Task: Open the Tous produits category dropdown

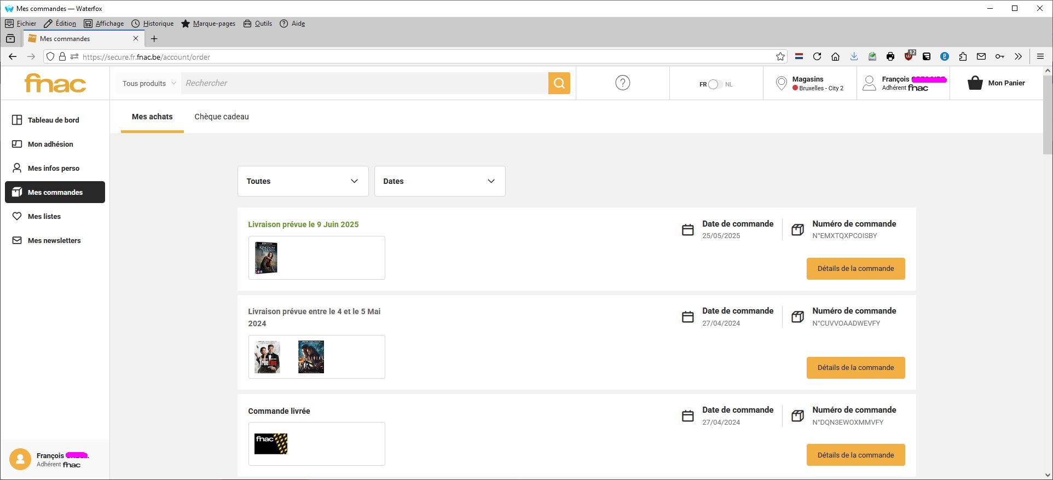Action: [x=148, y=83]
